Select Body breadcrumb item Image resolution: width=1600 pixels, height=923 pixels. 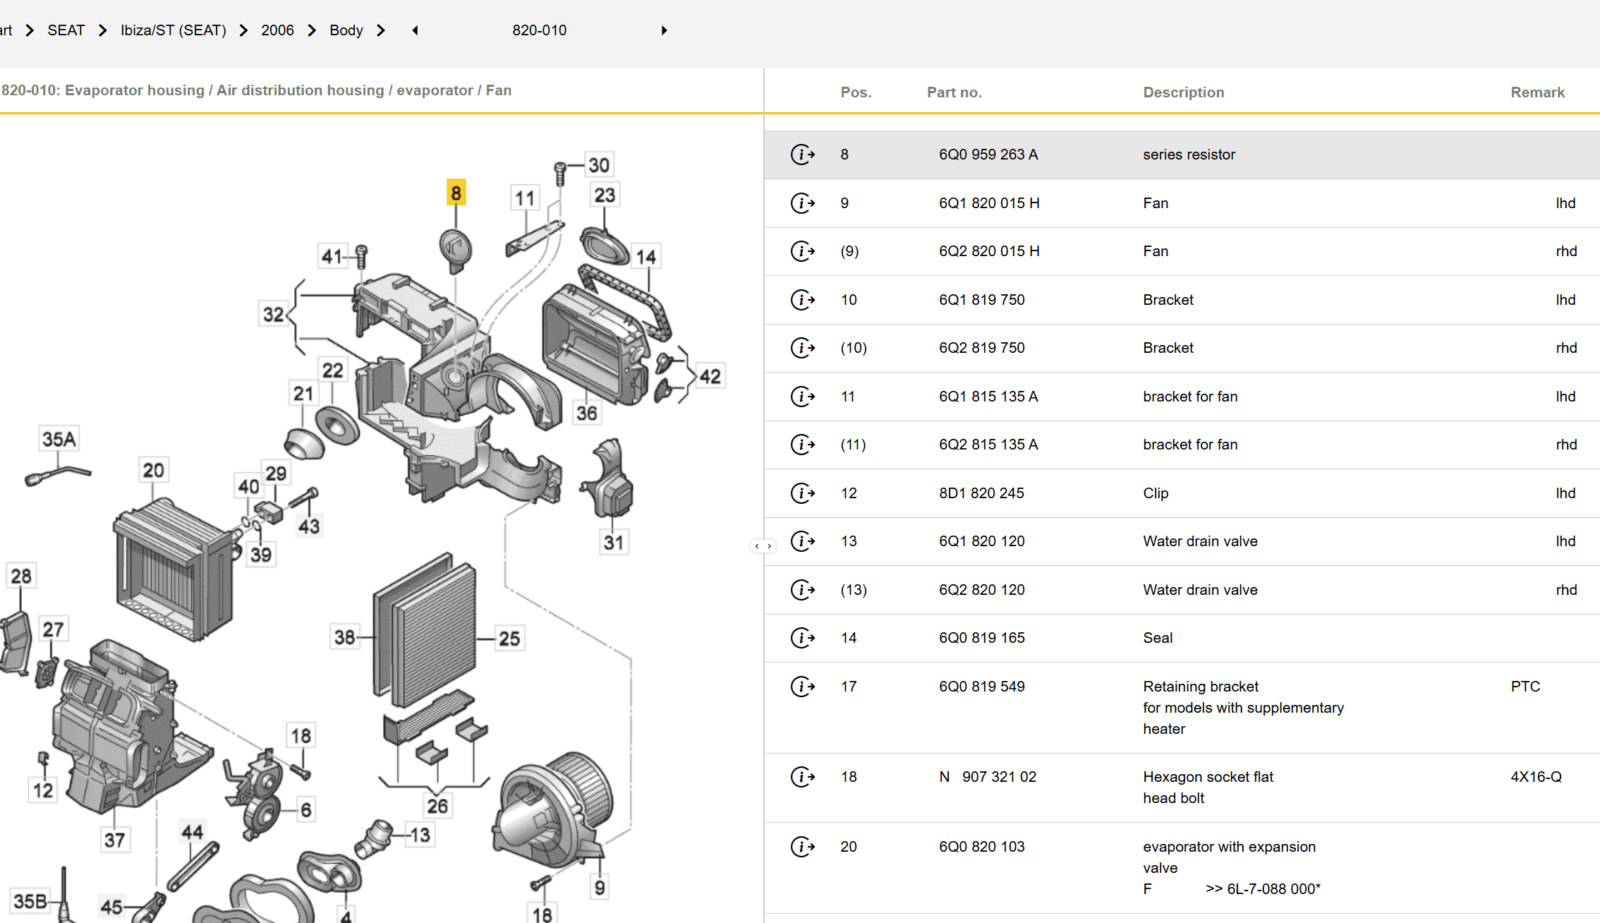[x=346, y=30]
